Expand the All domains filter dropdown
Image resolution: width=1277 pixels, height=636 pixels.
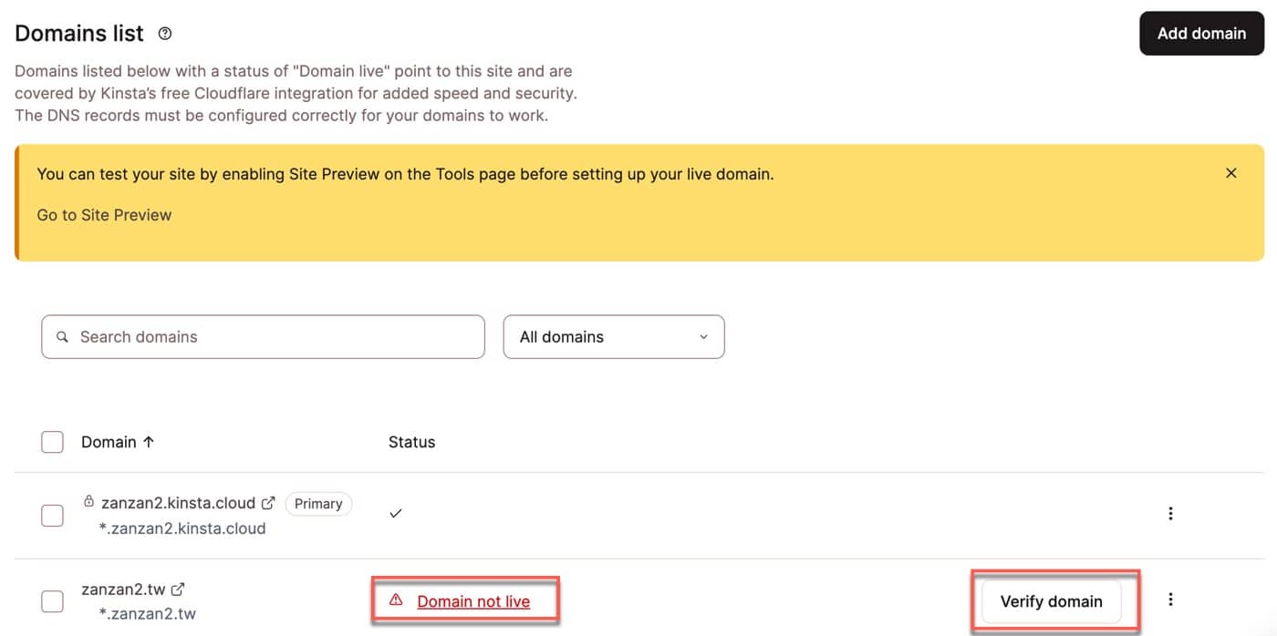tap(614, 337)
